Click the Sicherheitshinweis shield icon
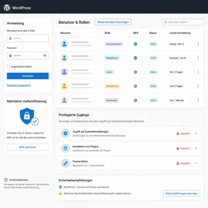Screen dimensions: 208x208 [6, 180]
